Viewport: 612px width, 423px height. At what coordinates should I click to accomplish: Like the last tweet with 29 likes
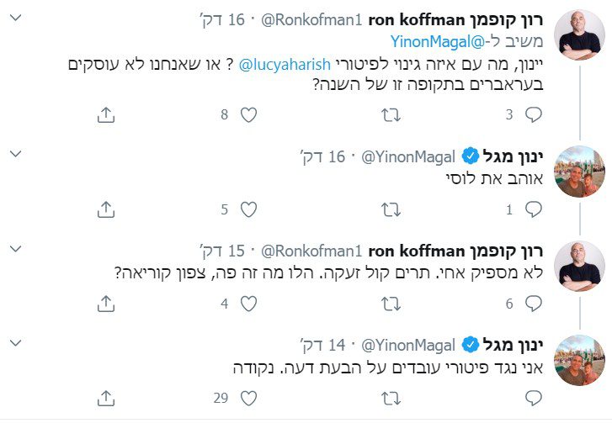[x=247, y=397]
